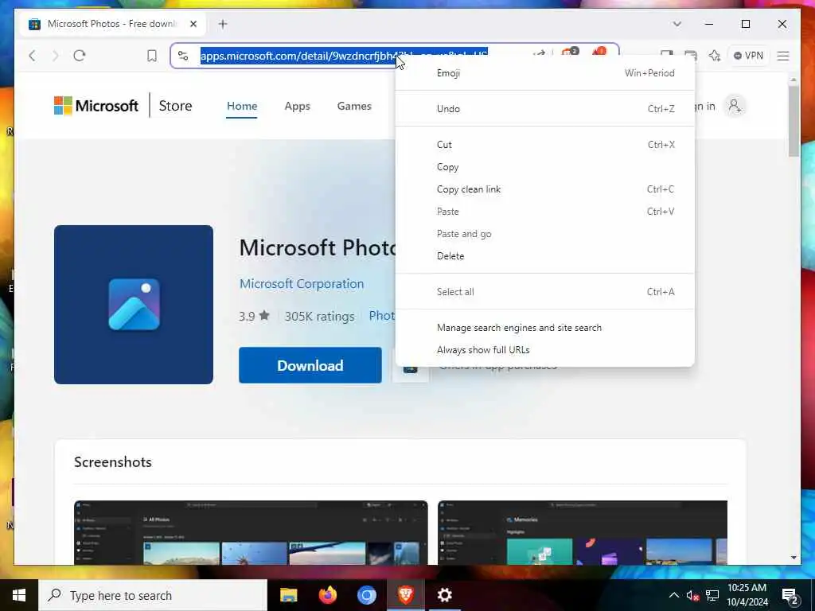This screenshot has height=611, width=815.
Task: Open the Chromium browser taskbar icon
Action: pos(366,595)
